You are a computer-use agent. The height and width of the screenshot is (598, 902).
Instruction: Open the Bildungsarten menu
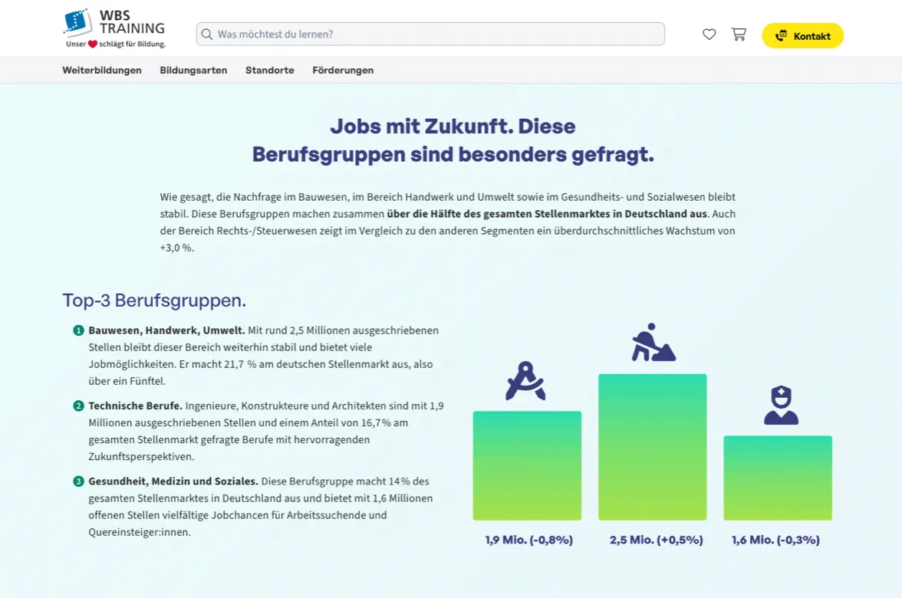[x=193, y=71]
